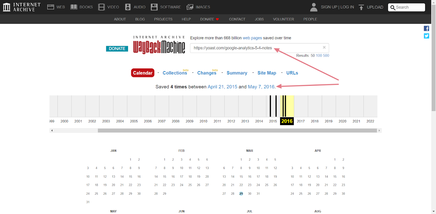Click the Internet Archive logo
This screenshot has width=436, height=214.
tap(22, 7)
